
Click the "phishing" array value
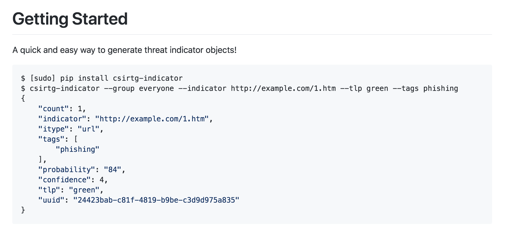77,149
